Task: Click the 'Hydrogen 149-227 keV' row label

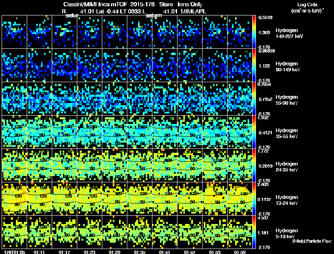Action: click(x=289, y=33)
